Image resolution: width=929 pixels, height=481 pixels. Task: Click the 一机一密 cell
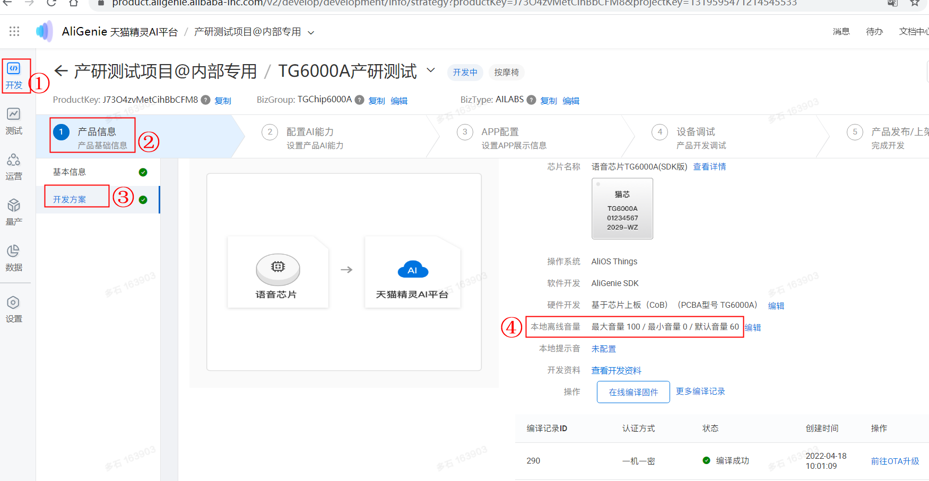[x=639, y=461]
